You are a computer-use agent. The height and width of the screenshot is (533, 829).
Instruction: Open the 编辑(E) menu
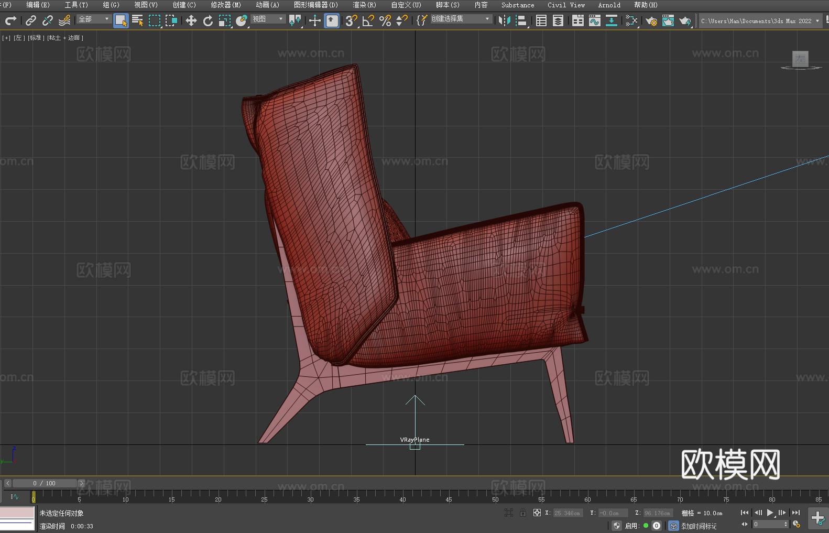click(x=38, y=5)
